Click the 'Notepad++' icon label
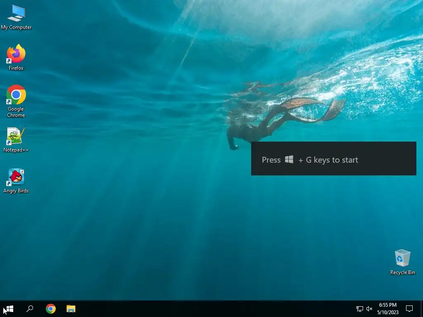Image resolution: width=423 pixels, height=317 pixels. (x=16, y=150)
